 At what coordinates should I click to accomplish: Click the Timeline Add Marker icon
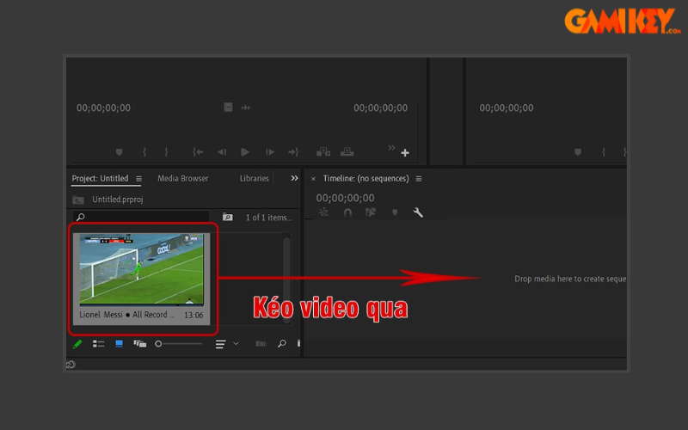pyautogui.click(x=395, y=212)
